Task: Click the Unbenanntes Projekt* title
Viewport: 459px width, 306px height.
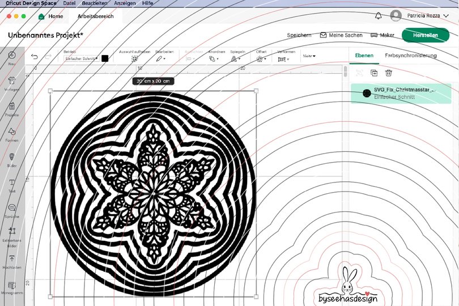Action: [x=46, y=35]
